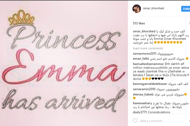Click 513 likes count
The width and height of the screenshot is (190, 126).
point(139,23)
